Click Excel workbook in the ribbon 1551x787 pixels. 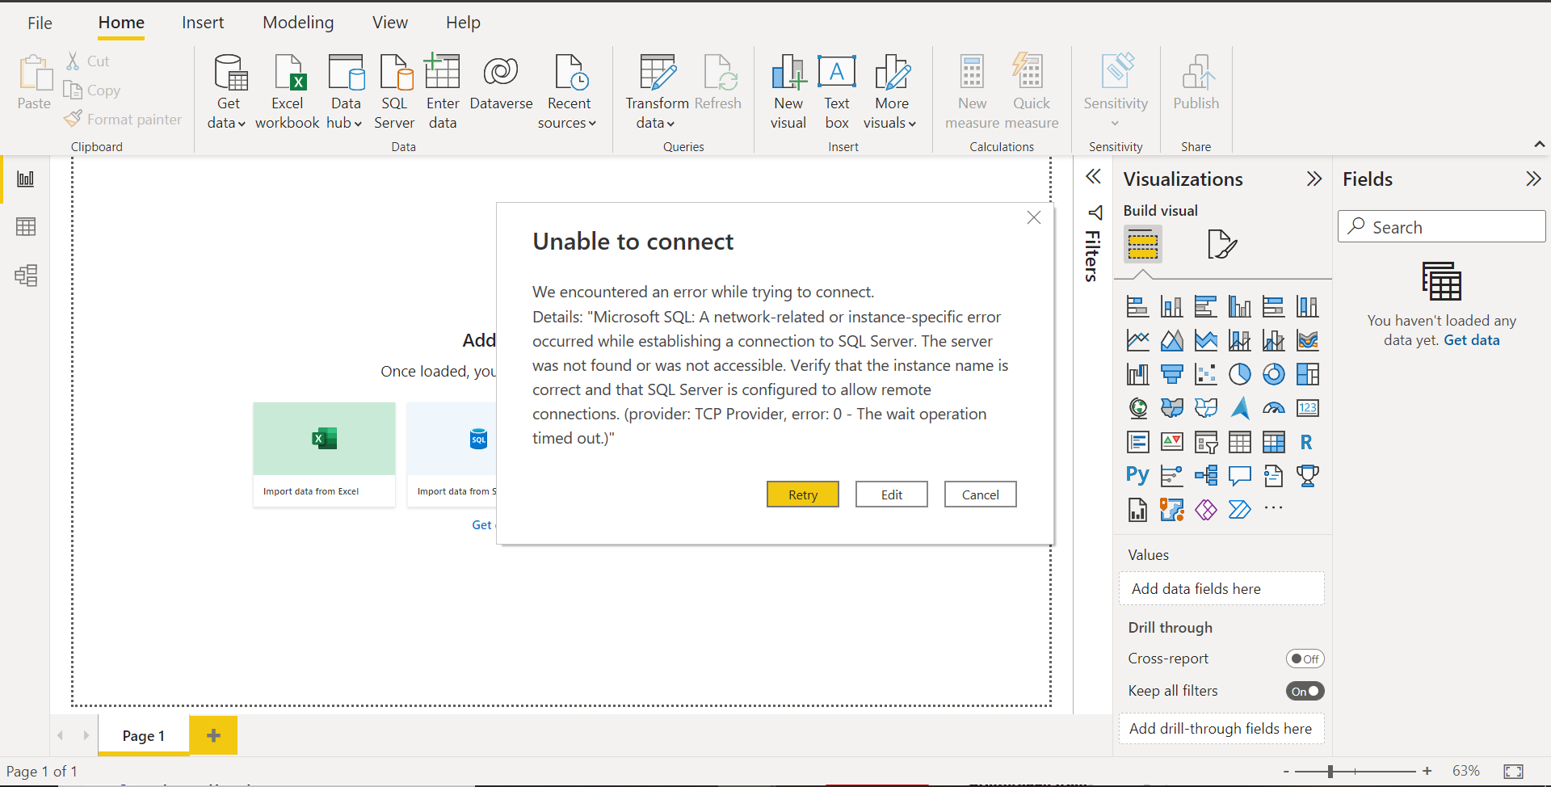click(x=288, y=91)
